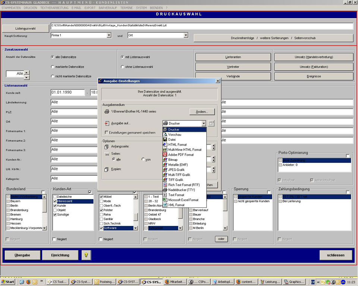Select XML Format from dropdown list
358x286 pixels.
[176, 205]
